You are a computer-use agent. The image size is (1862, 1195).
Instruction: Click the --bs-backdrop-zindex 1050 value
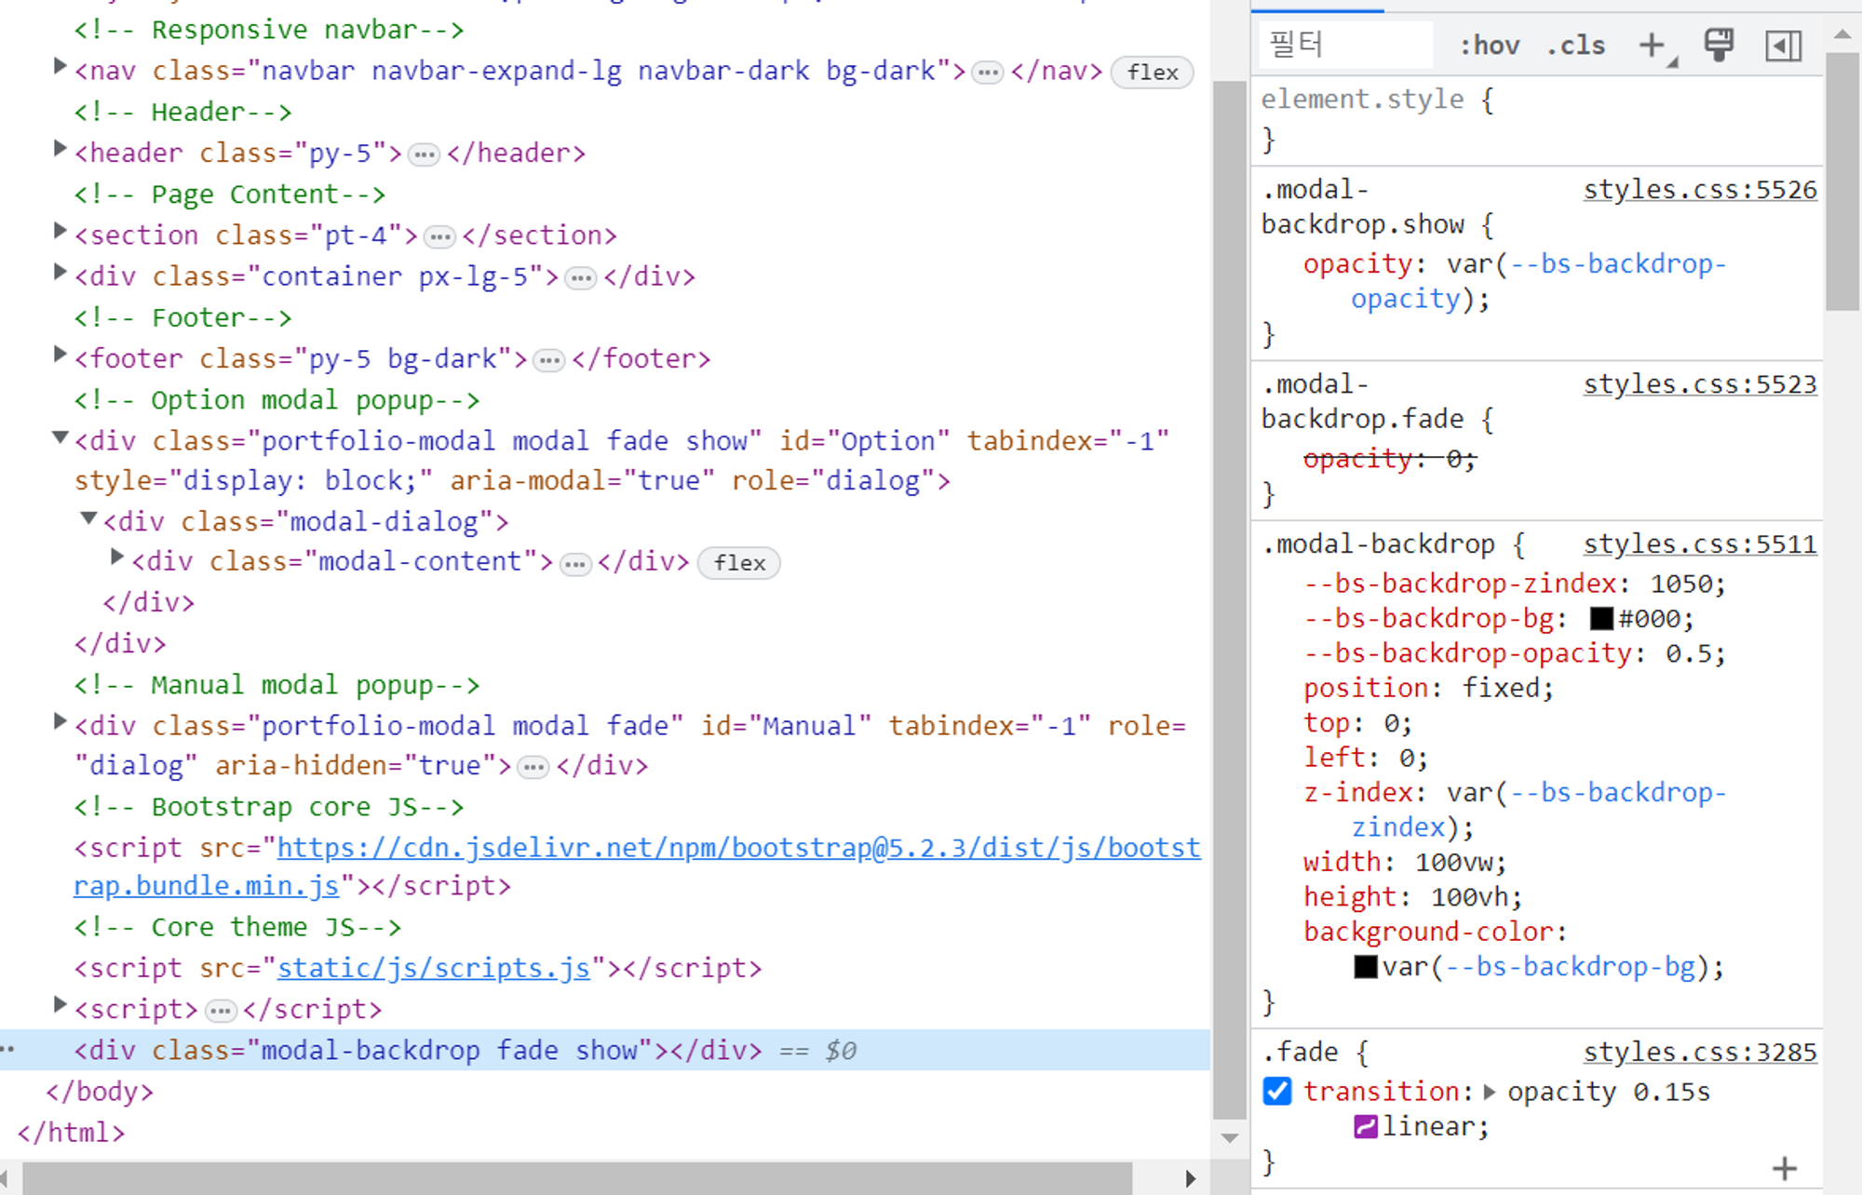(1681, 584)
